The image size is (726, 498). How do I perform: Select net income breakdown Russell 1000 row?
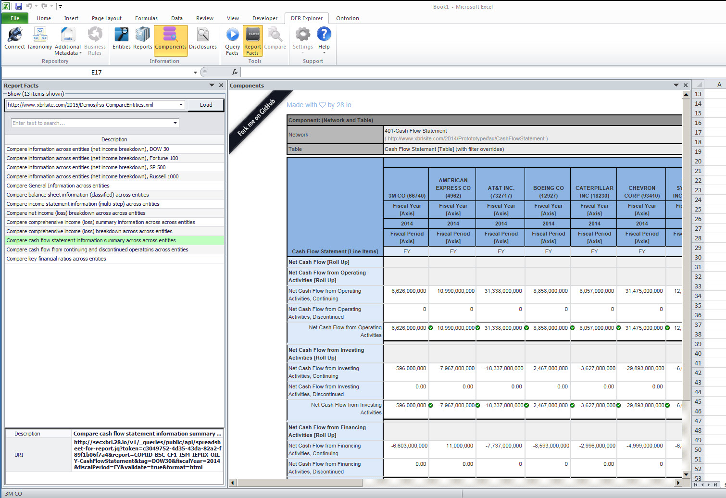(114, 176)
